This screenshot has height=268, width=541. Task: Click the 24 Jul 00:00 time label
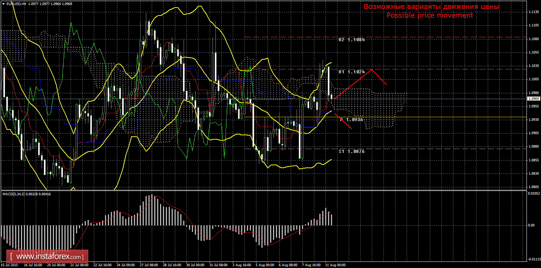(x=125, y=265)
